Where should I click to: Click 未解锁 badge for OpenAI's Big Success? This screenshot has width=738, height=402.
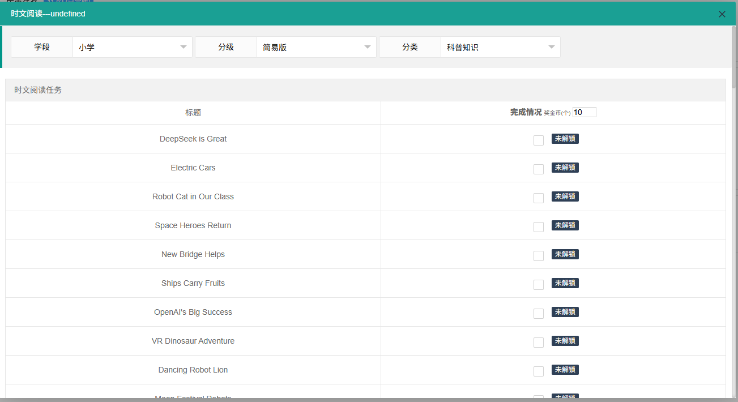point(565,312)
